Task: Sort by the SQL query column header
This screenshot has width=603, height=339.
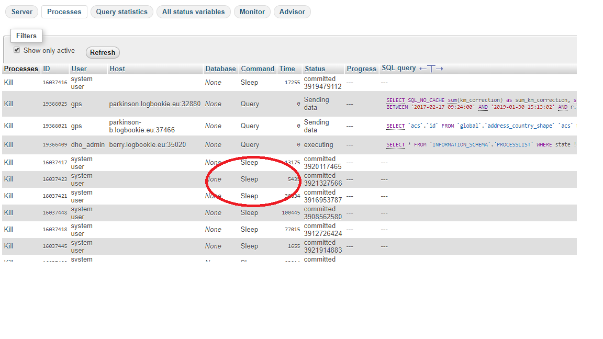Action: click(x=399, y=68)
